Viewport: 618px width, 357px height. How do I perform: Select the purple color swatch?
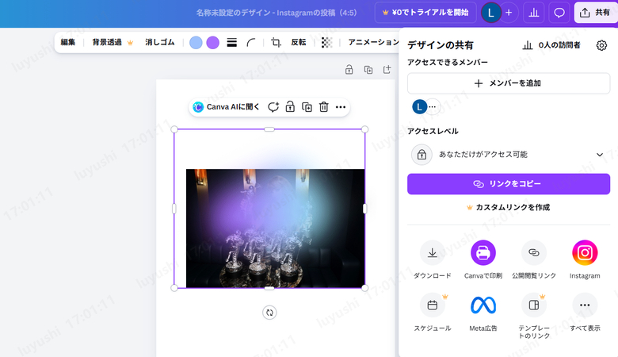(x=213, y=42)
